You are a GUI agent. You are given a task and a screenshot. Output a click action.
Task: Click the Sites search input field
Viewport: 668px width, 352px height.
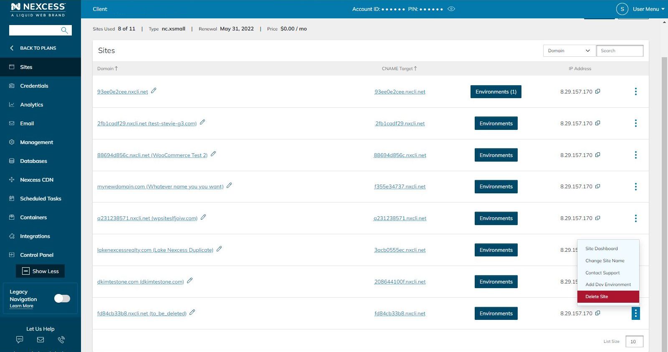pyautogui.click(x=620, y=51)
